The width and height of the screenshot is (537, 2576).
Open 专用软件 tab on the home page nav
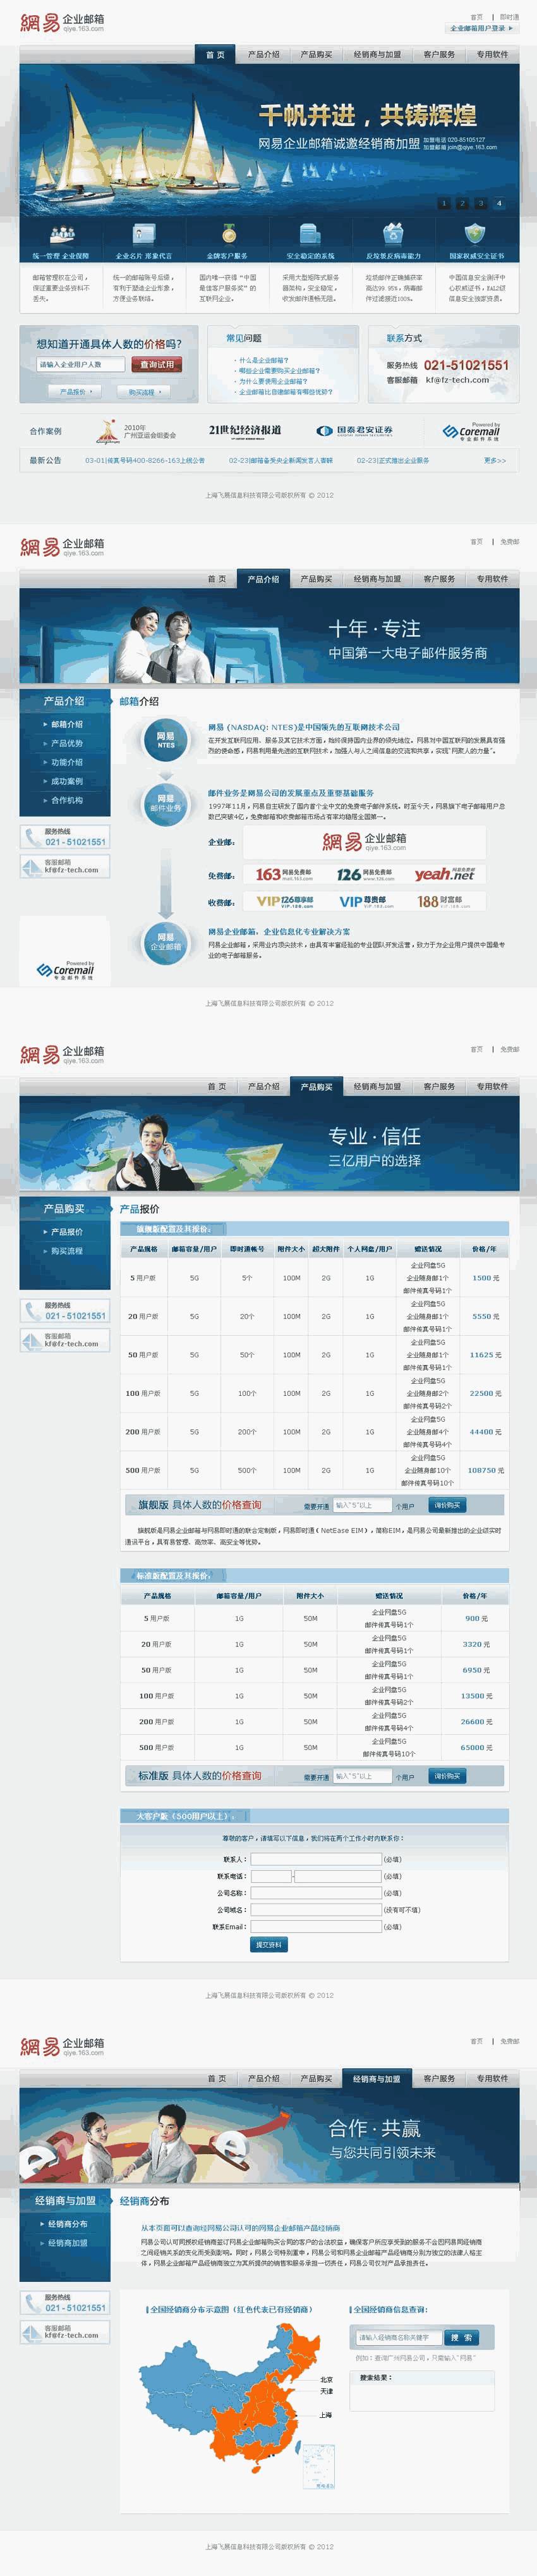pyautogui.click(x=492, y=54)
